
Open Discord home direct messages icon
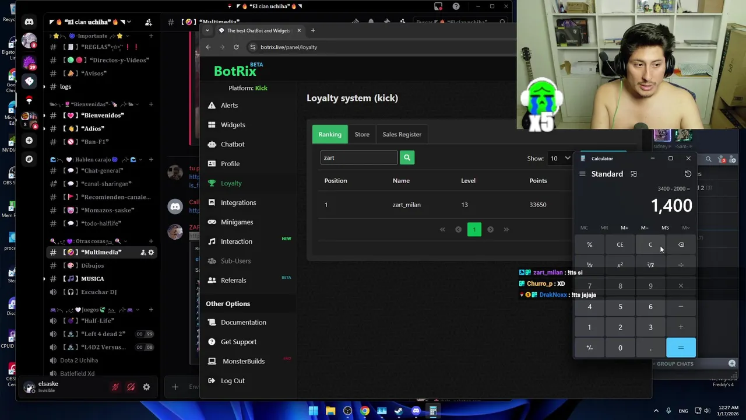(x=29, y=22)
